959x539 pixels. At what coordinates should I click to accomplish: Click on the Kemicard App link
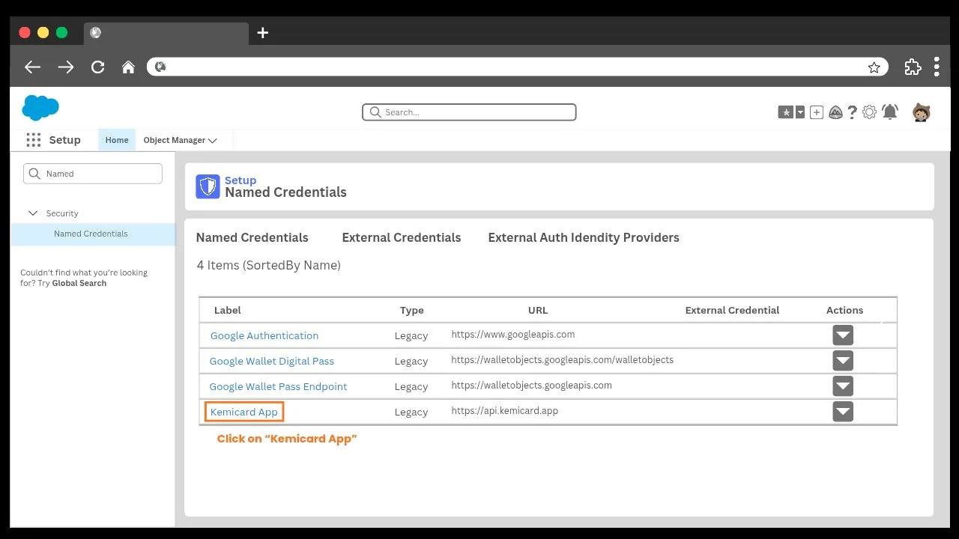244,412
